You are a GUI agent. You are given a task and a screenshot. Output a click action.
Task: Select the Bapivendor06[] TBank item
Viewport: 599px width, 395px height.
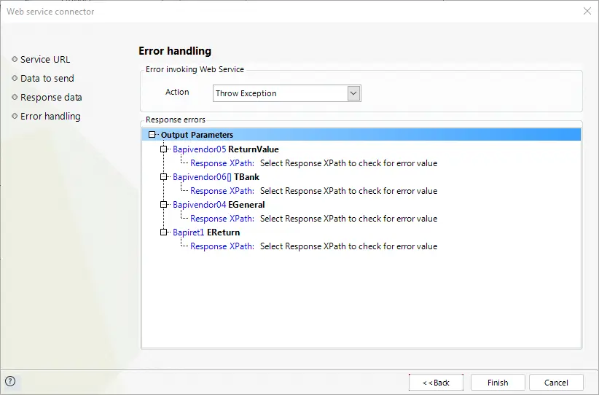[216, 177]
